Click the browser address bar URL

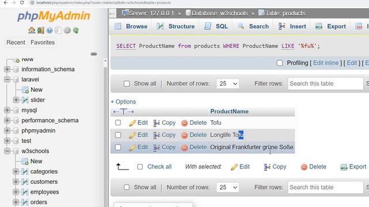pyautogui.click(x=104, y=2)
